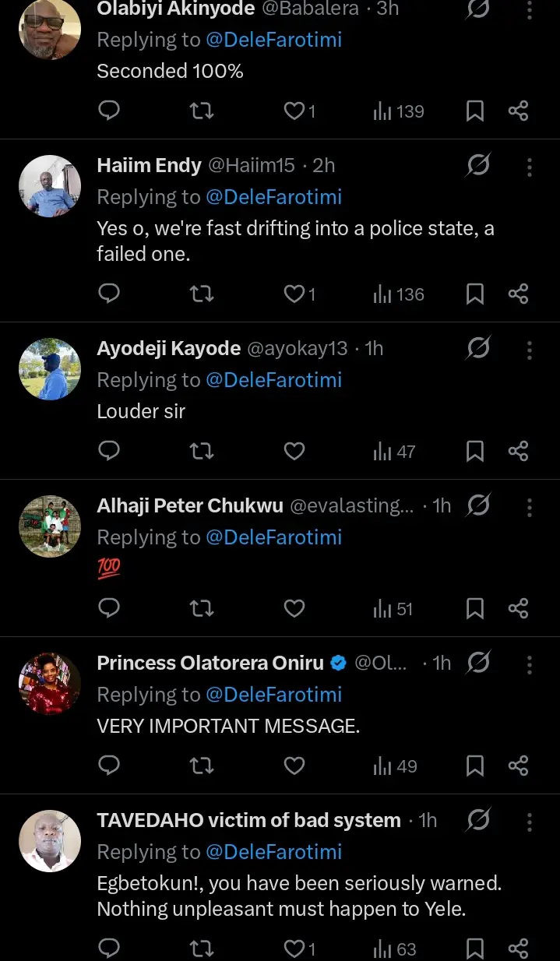Like Princess Olatorera Oniru's reply
Viewport: 560px width, 961px height.
click(294, 766)
